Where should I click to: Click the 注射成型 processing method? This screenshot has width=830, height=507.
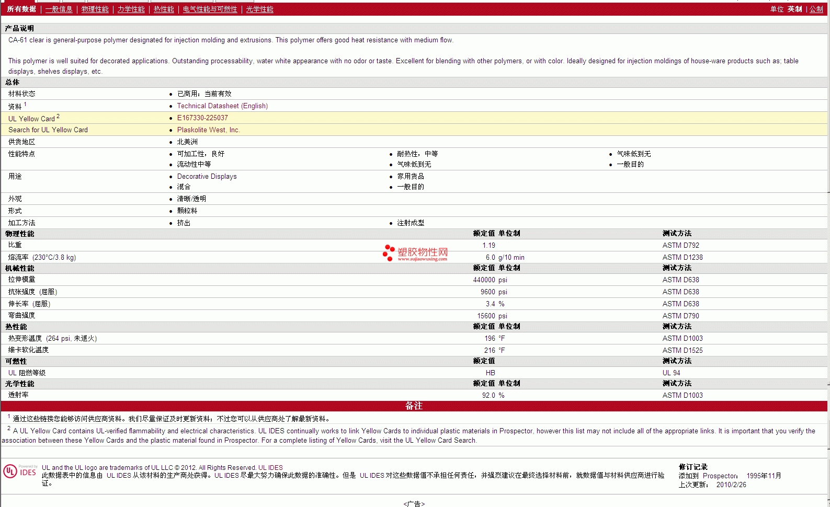click(411, 223)
